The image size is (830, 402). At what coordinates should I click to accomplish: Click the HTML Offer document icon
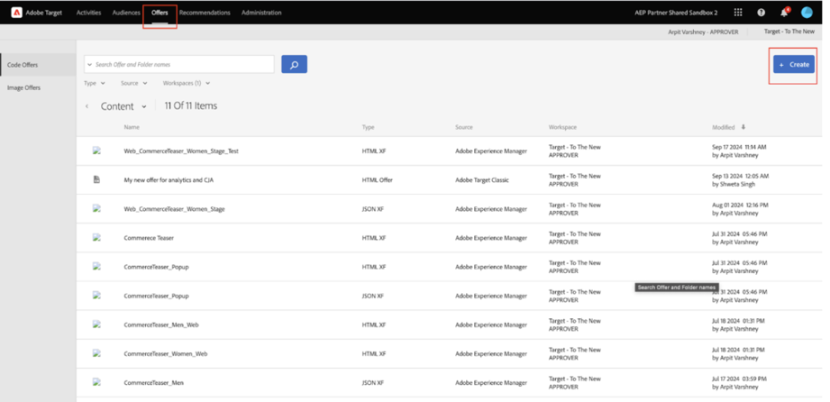pos(96,179)
